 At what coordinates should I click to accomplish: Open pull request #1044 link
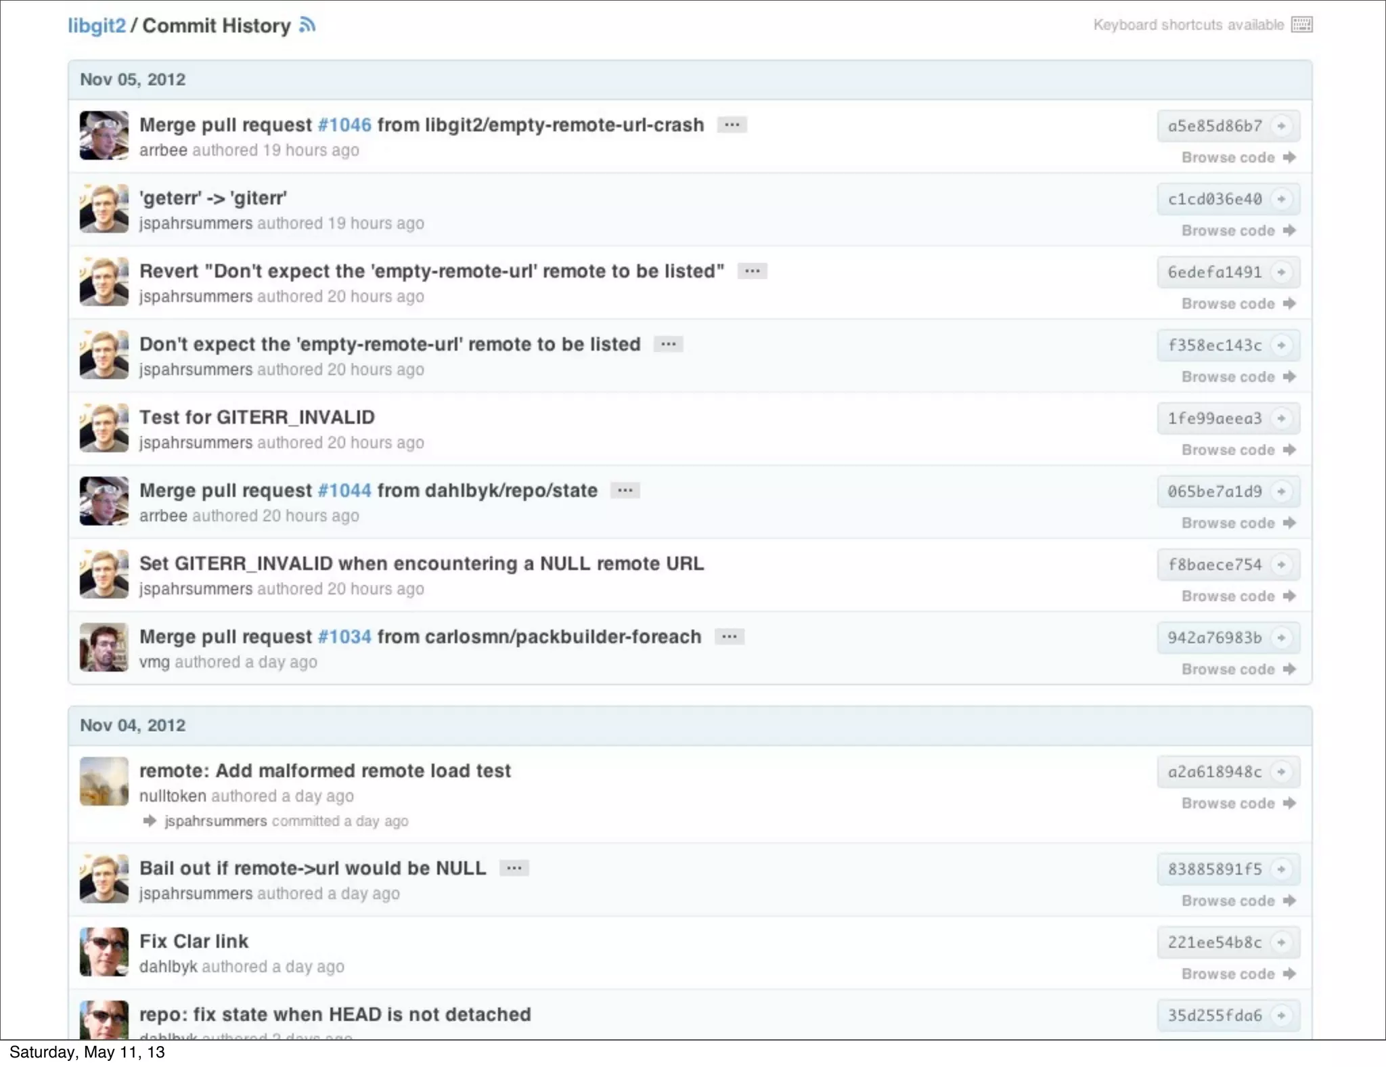tap(344, 490)
